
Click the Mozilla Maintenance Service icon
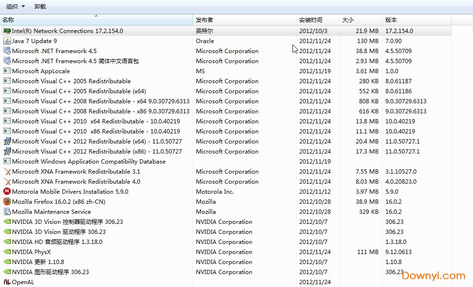tap(7, 211)
